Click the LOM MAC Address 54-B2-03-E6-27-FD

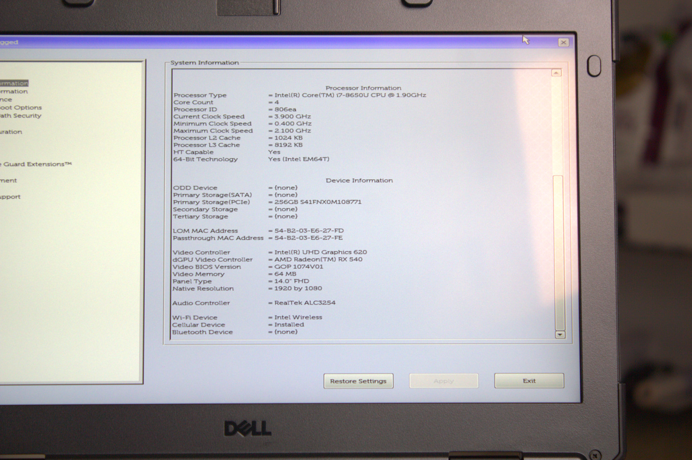(x=309, y=231)
